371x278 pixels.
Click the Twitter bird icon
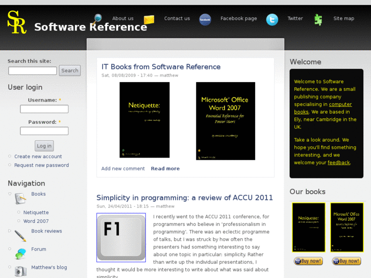(x=272, y=19)
